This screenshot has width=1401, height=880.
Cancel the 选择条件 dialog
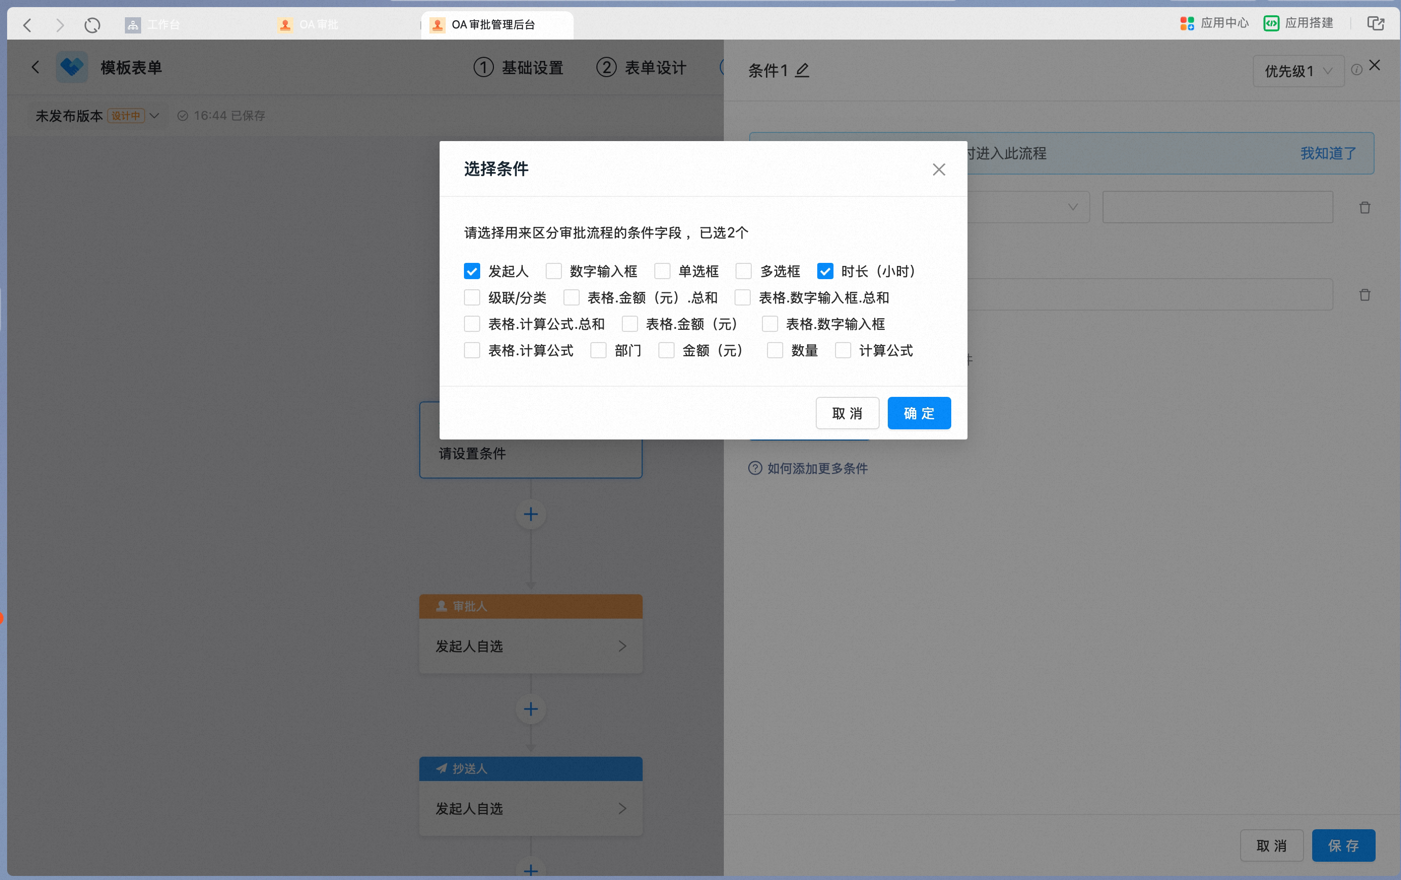pos(847,414)
